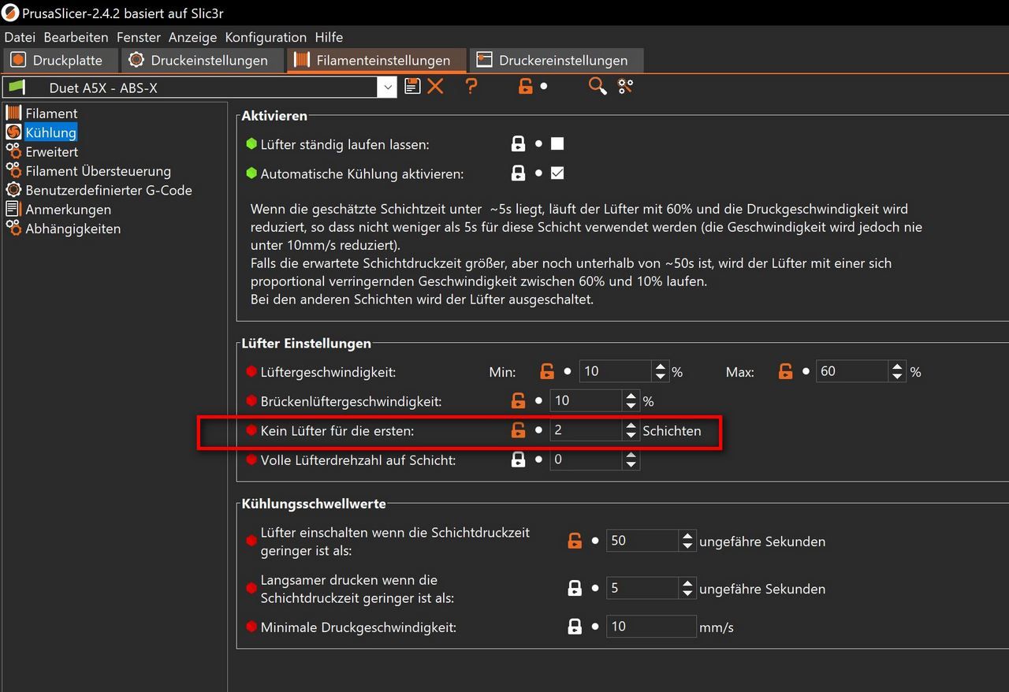Click reset dot beside Lüfter einschalten value 50
This screenshot has height=692, width=1009.
click(595, 541)
